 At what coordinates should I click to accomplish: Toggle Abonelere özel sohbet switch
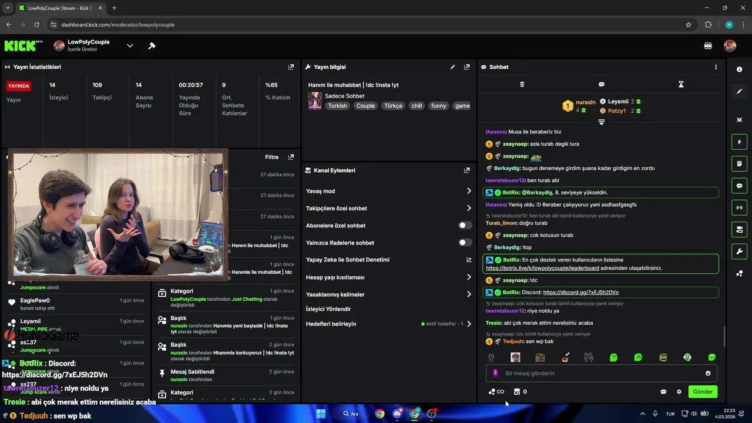(x=465, y=226)
